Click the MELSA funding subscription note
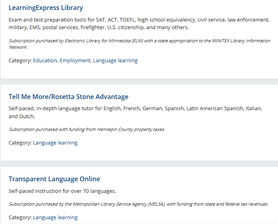Viewport: 278px width, 224px height. click(139, 204)
